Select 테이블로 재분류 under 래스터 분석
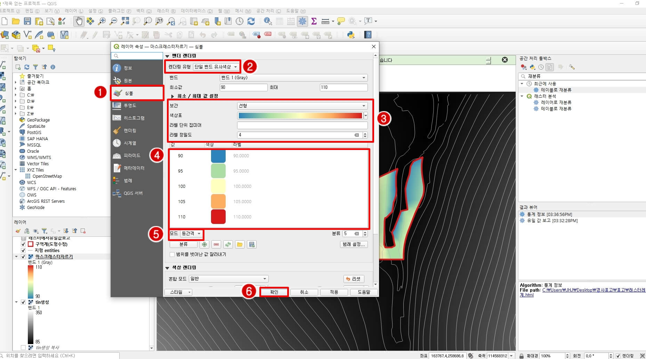Image resolution: width=646 pixels, height=359 pixels. pos(556,109)
